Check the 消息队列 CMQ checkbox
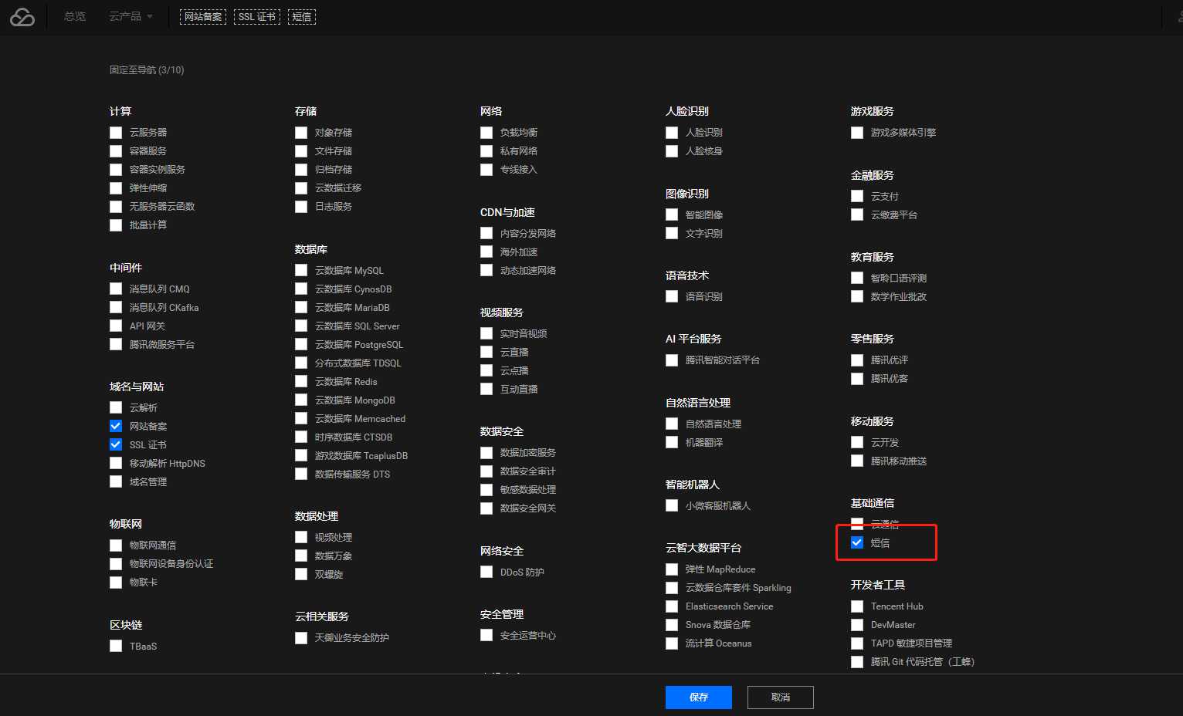The width and height of the screenshot is (1183, 716). [116, 289]
